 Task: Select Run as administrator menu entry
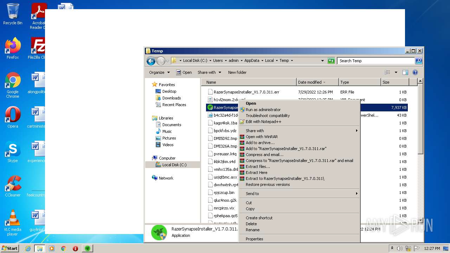(299, 110)
